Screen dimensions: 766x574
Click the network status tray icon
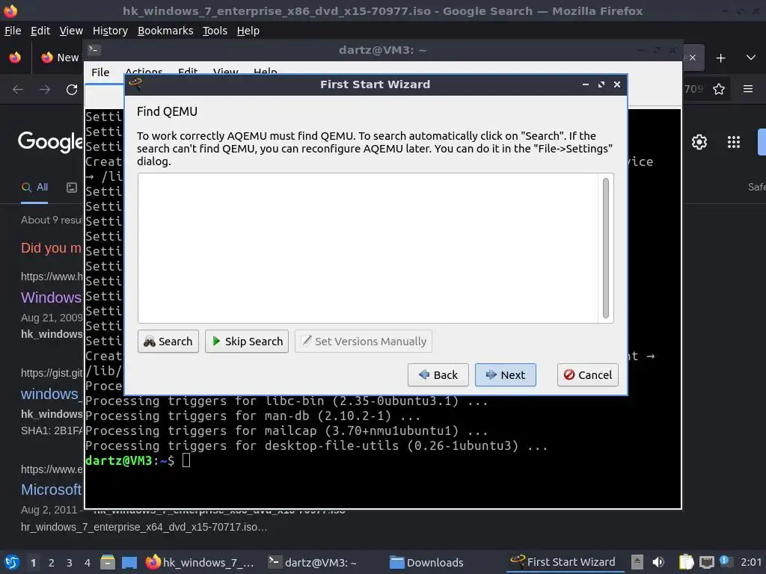(x=706, y=562)
